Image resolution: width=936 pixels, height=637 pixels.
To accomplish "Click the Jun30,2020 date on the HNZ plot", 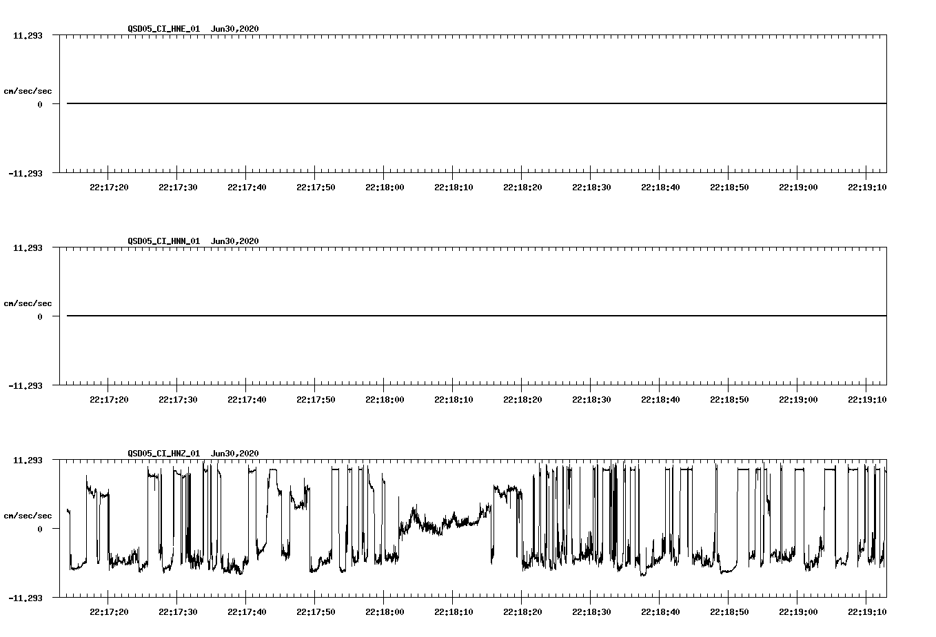I will (x=235, y=454).
